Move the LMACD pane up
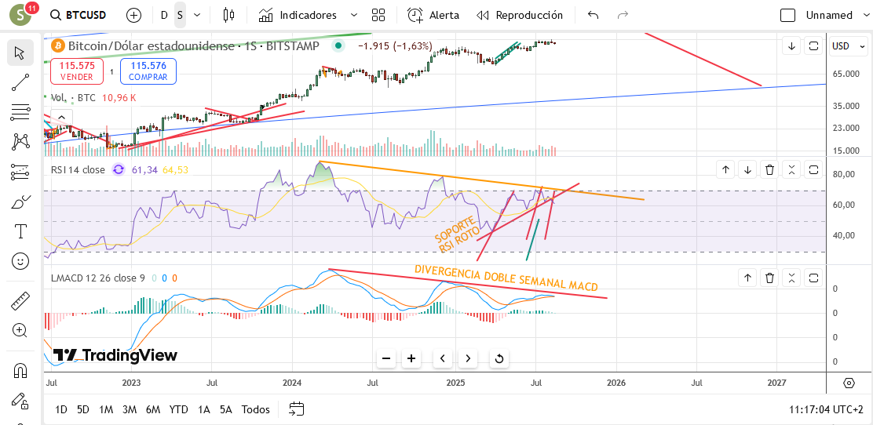The width and height of the screenshot is (873, 425). pos(747,278)
